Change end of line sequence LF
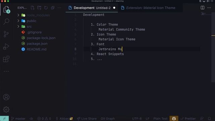Viewport: 215px width, 121px height. [x=147, y=119]
